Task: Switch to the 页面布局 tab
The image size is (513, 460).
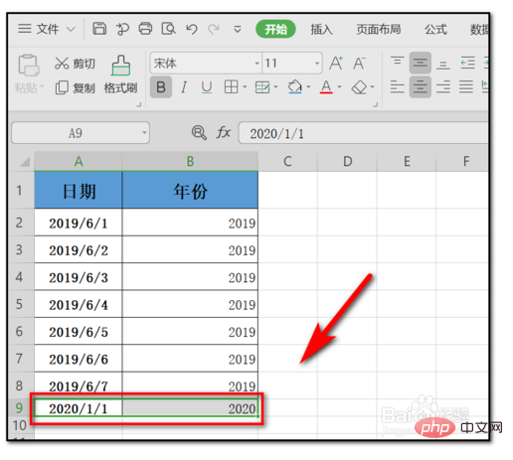Action: point(379,29)
